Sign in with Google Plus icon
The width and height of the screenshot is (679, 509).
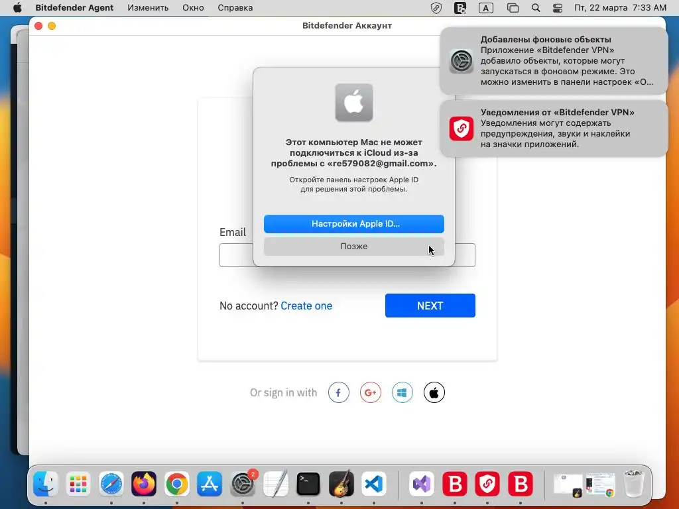[x=371, y=392]
